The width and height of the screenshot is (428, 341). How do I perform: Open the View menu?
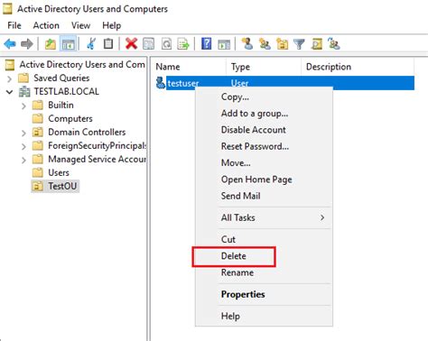click(x=80, y=25)
